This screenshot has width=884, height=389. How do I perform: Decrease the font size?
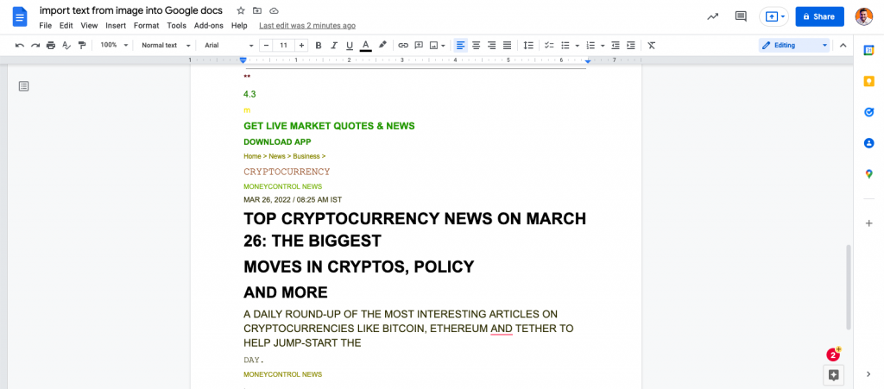(266, 45)
